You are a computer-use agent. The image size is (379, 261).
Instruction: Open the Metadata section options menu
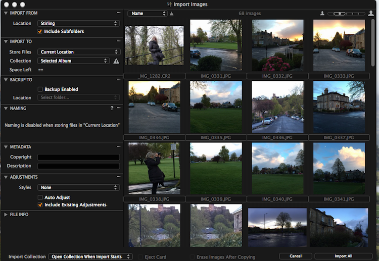(118, 147)
